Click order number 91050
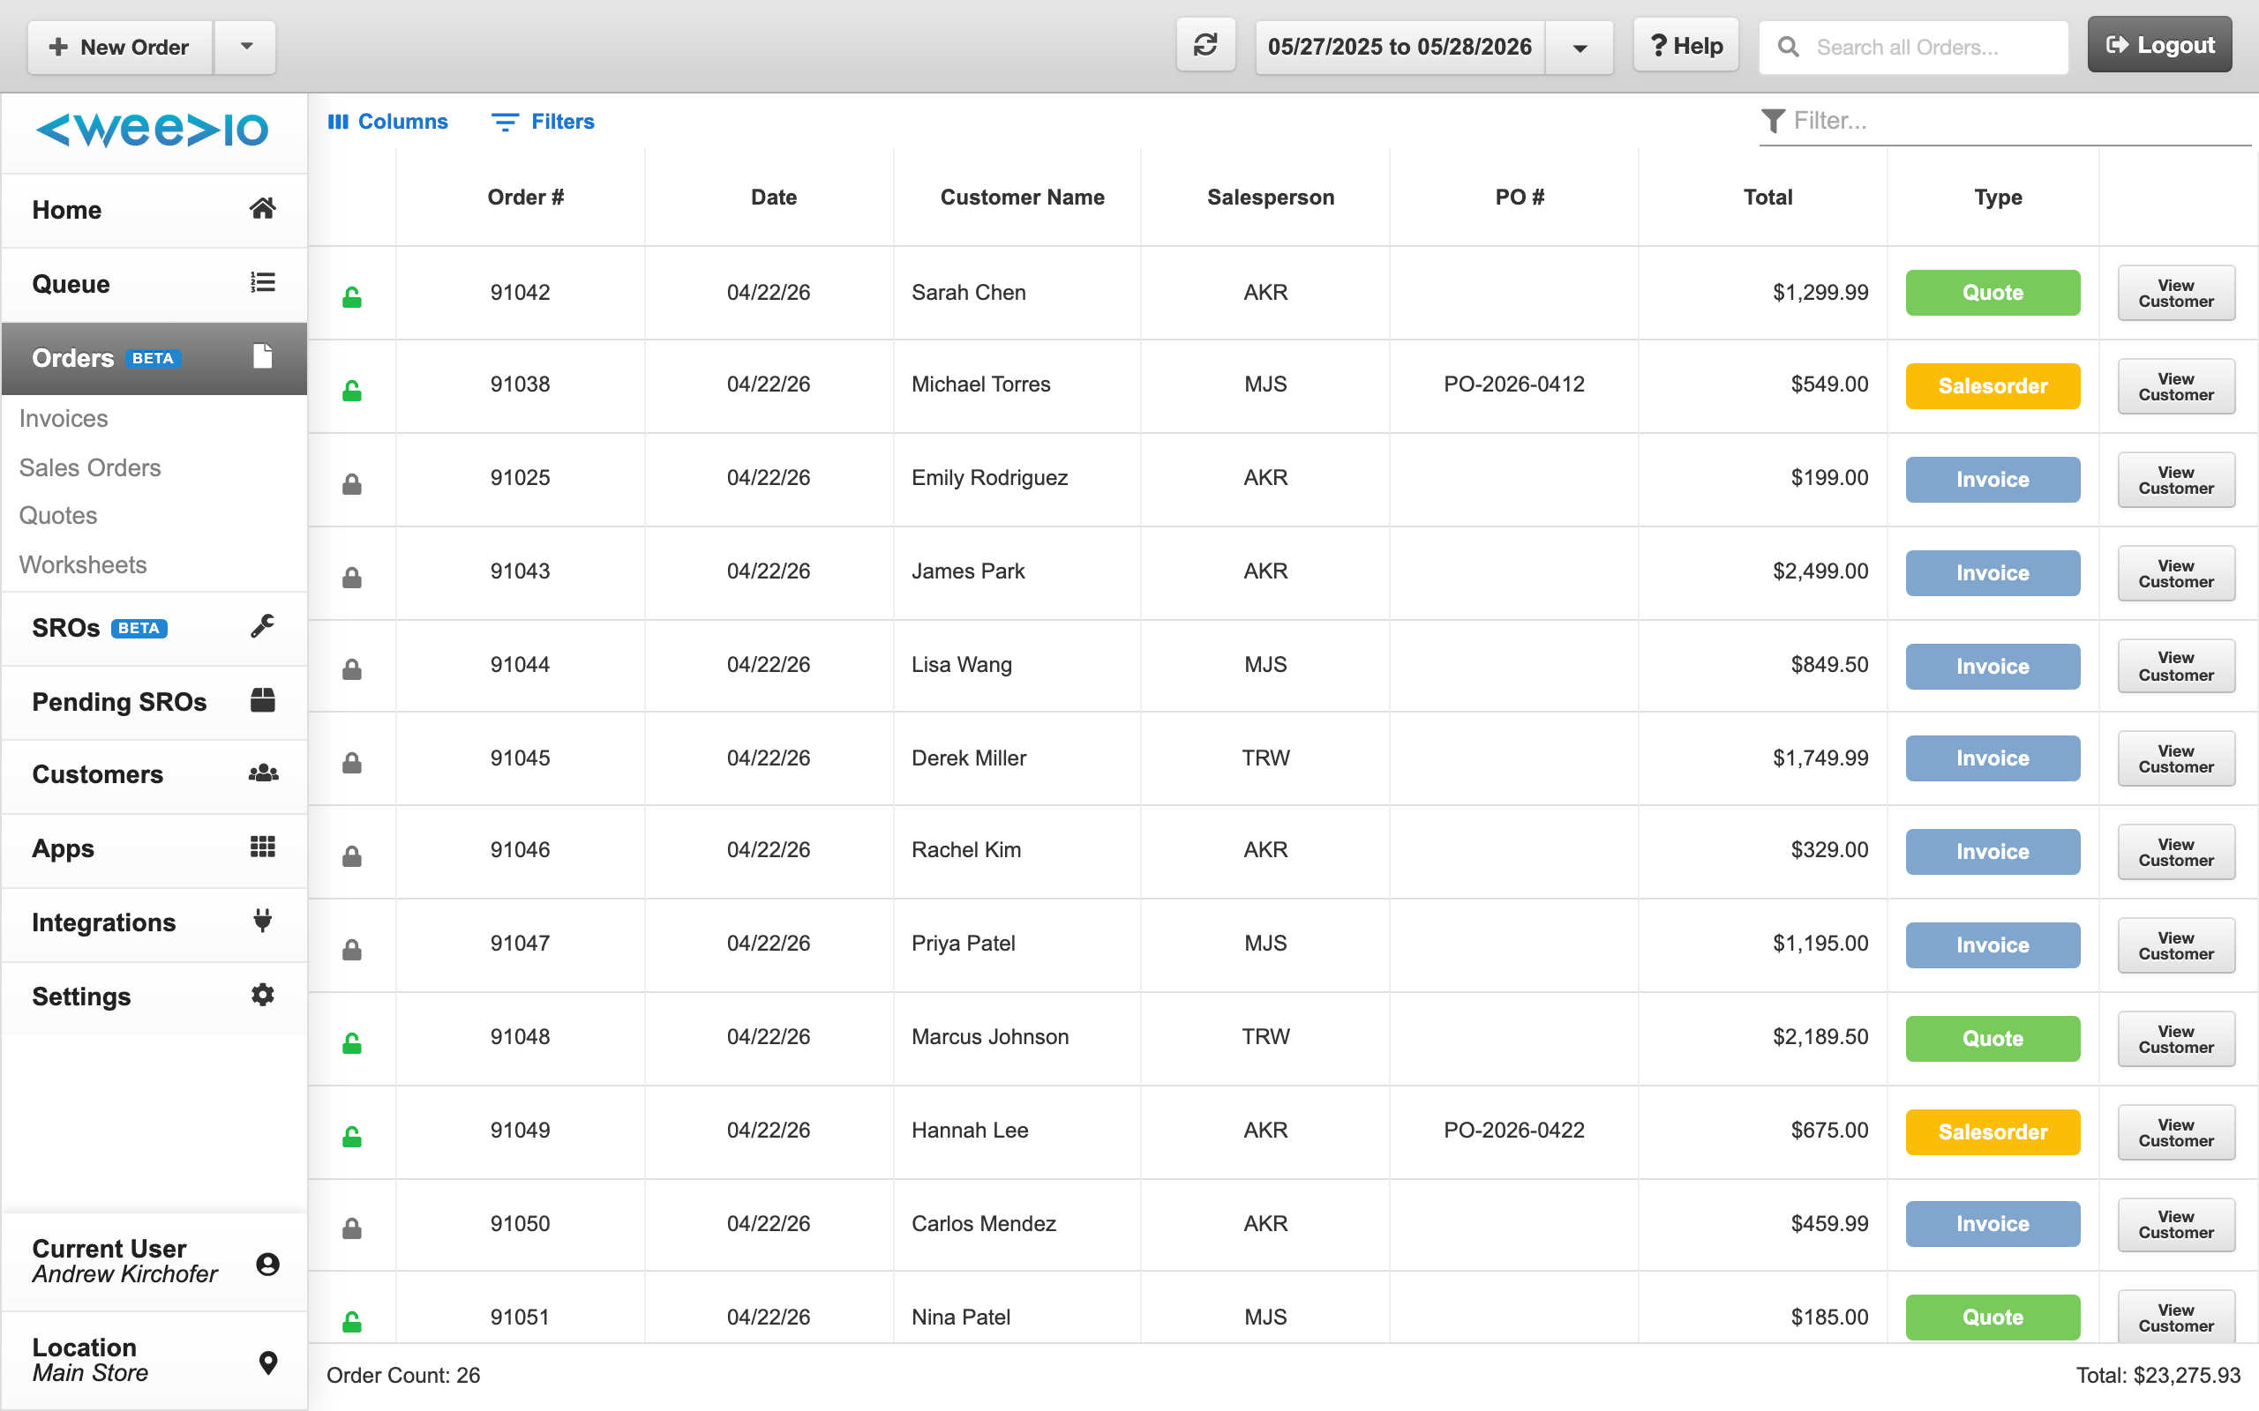 (x=520, y=1222)
